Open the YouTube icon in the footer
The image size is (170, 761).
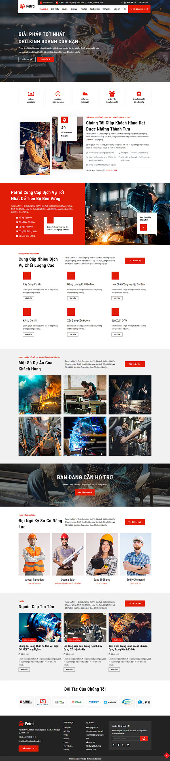tap(119, 744)
